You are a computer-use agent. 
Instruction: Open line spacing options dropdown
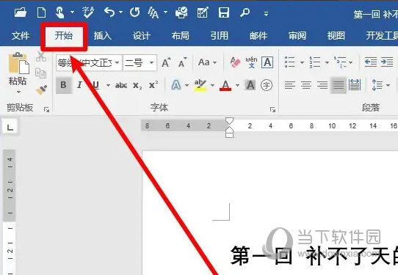tap(388, 85)
